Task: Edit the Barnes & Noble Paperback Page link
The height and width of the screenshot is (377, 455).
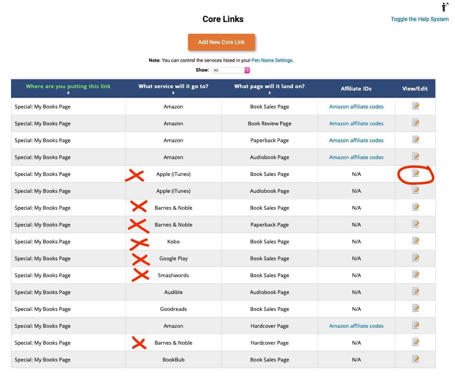Action: [415, 224]
